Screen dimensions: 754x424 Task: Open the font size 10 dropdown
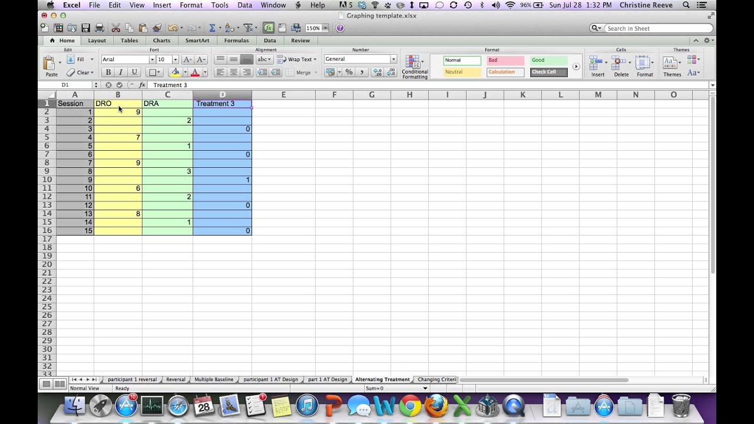coord(175,59)
